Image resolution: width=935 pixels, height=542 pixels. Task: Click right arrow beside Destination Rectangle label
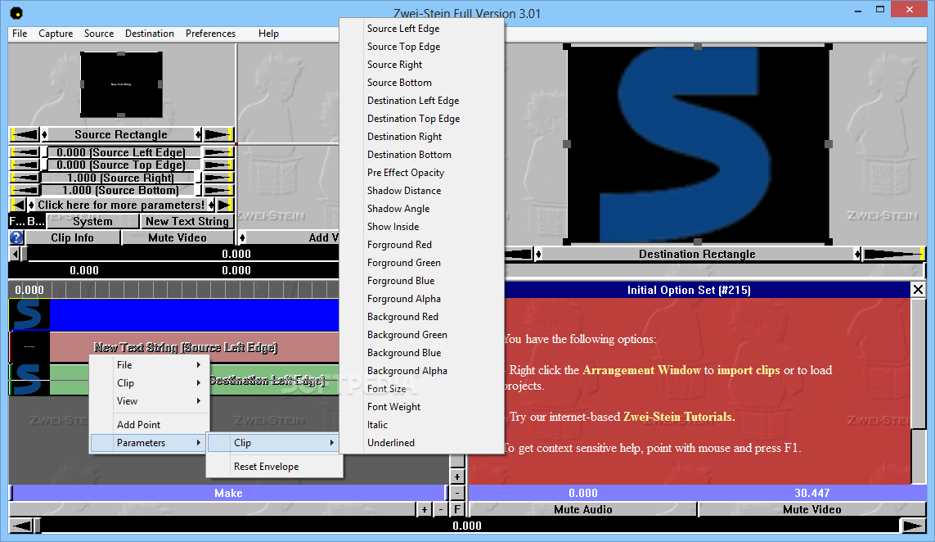[894, 255]
